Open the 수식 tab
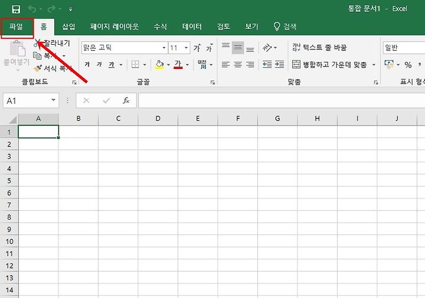The height and width of the screenshot is (298, 425). 160,27
